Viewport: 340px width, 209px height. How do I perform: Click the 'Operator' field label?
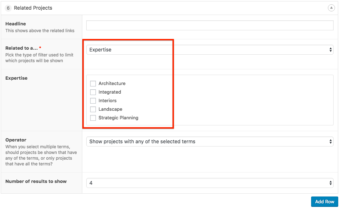16,140
